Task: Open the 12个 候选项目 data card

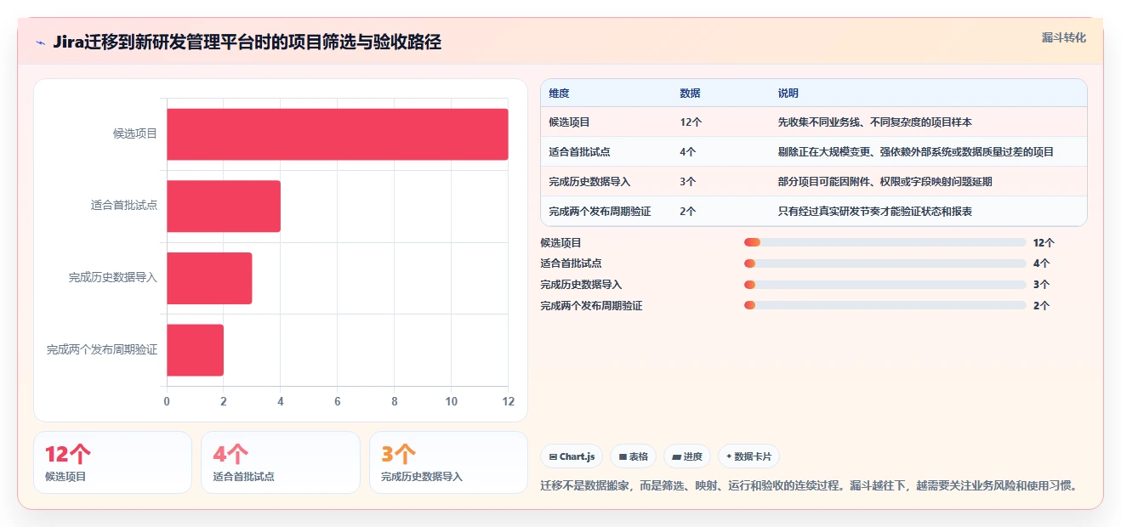Action: [113, 462]
